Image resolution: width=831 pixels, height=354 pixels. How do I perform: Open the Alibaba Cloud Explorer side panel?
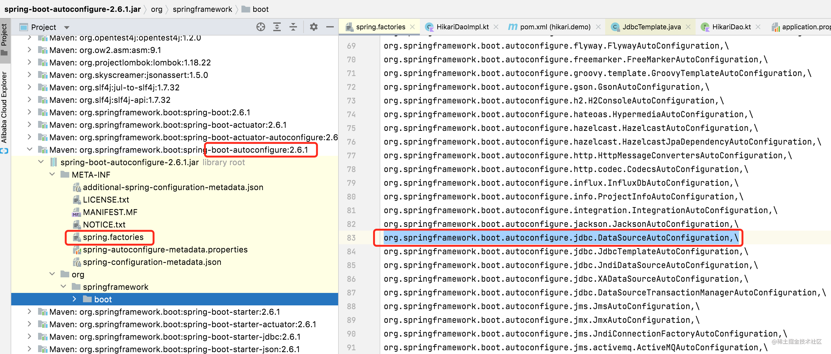4,107
